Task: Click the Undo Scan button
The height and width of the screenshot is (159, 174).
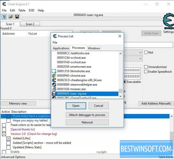Action: (x=151, y=33)
